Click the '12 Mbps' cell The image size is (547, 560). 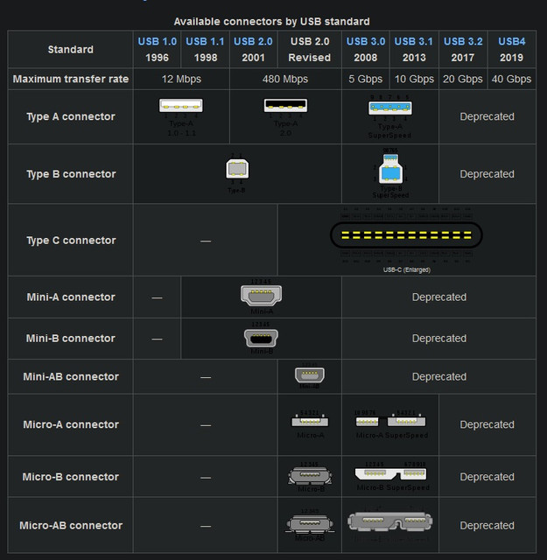coord(181,79)
